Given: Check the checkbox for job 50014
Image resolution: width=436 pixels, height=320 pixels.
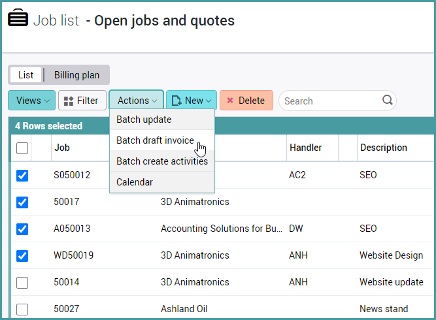Looking at the screenshot, I should pyautogui.click(x=22, y=282).
